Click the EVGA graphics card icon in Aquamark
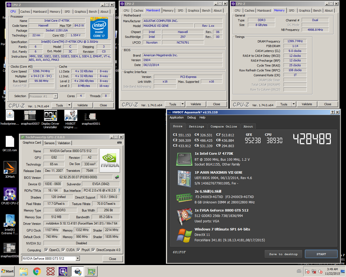The height and width of the screenshot is (277, 346). pyautogui.click(x=184, y=216)
